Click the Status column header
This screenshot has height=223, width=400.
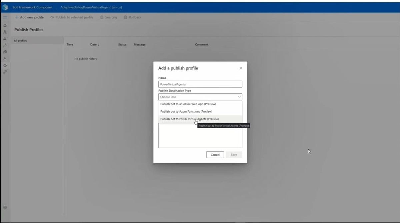click(122, 44)
